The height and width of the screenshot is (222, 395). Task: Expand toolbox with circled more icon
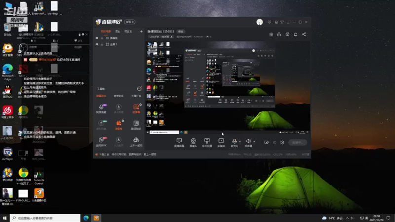139,89
